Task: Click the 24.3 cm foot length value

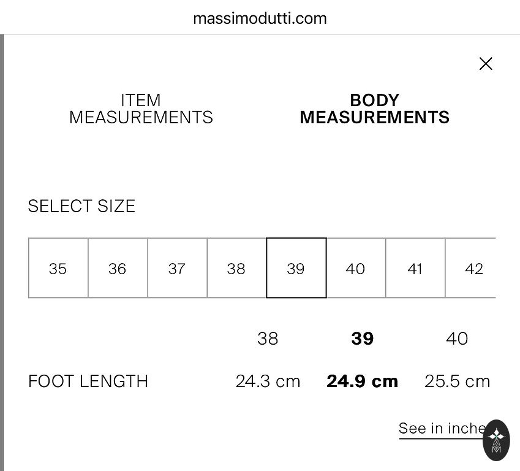Action: pos(268,381)
